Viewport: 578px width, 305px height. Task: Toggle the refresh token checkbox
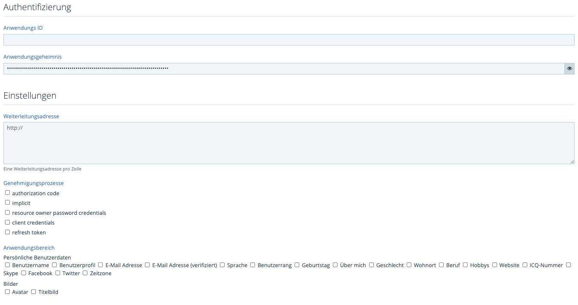click(x=7, y=232)
